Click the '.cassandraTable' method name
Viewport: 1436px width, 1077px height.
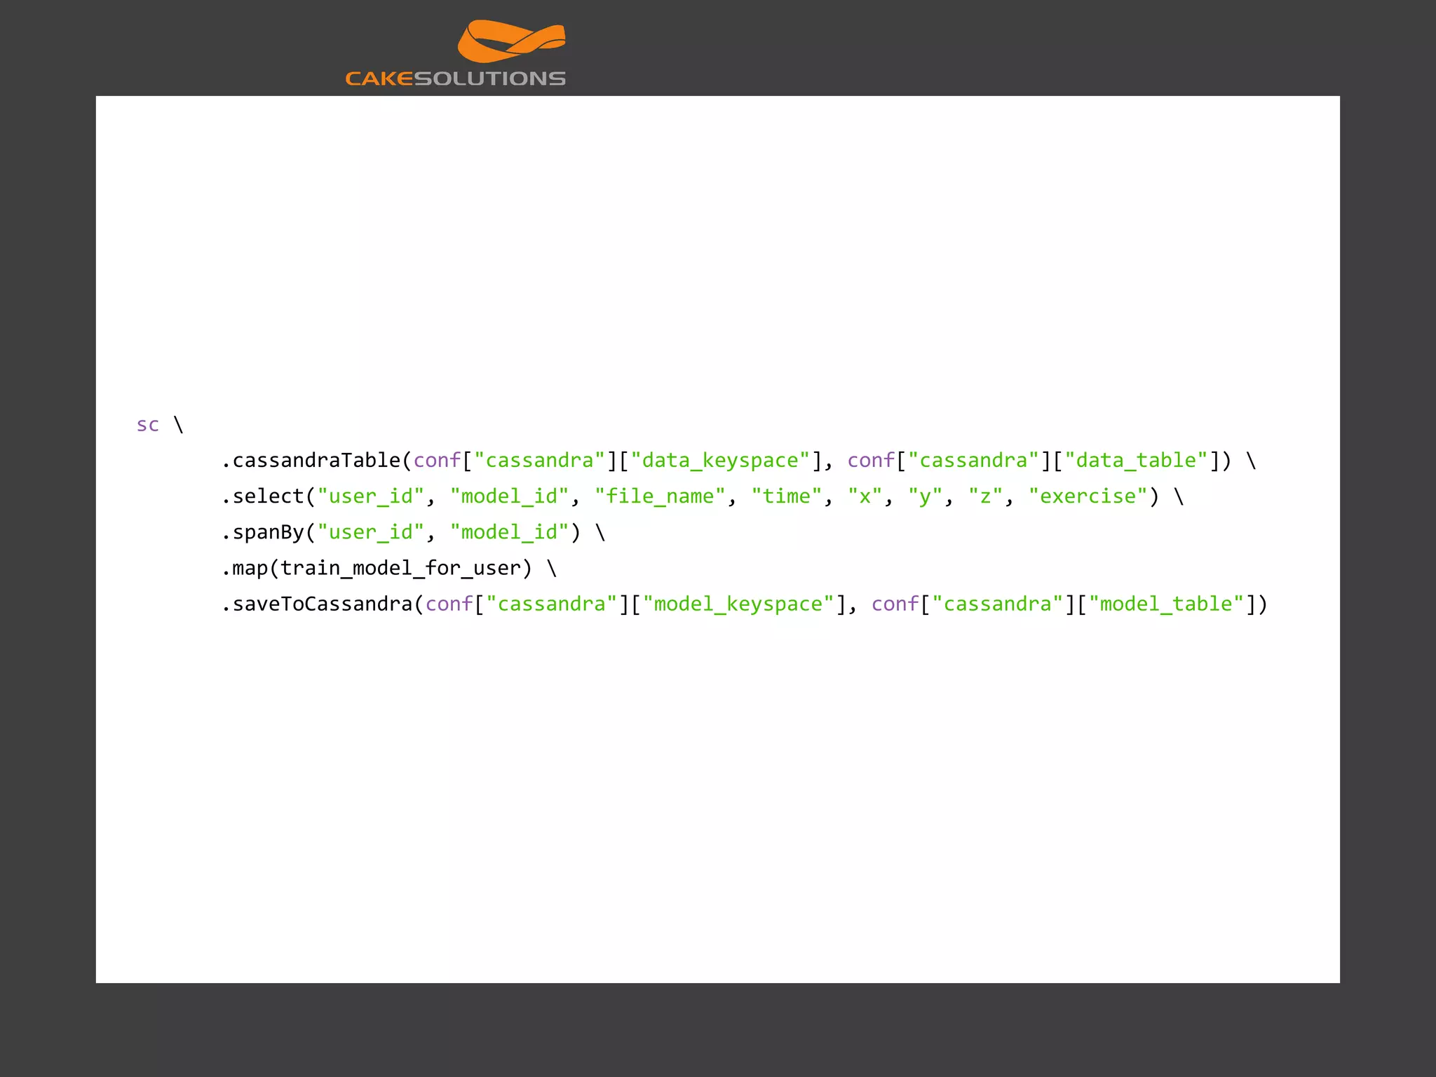pyautogui.click(x=311, y=460)
